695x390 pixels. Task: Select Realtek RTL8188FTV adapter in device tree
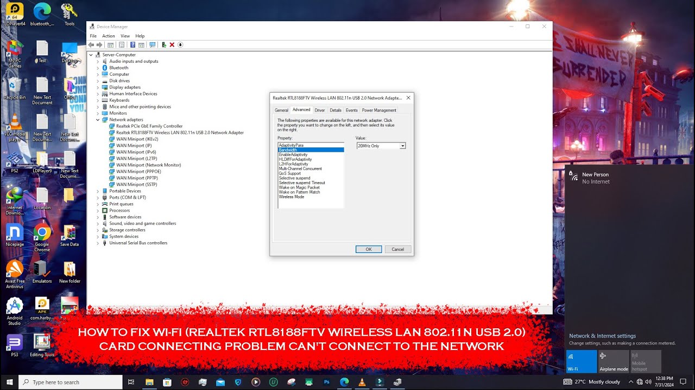click(180, 133)
